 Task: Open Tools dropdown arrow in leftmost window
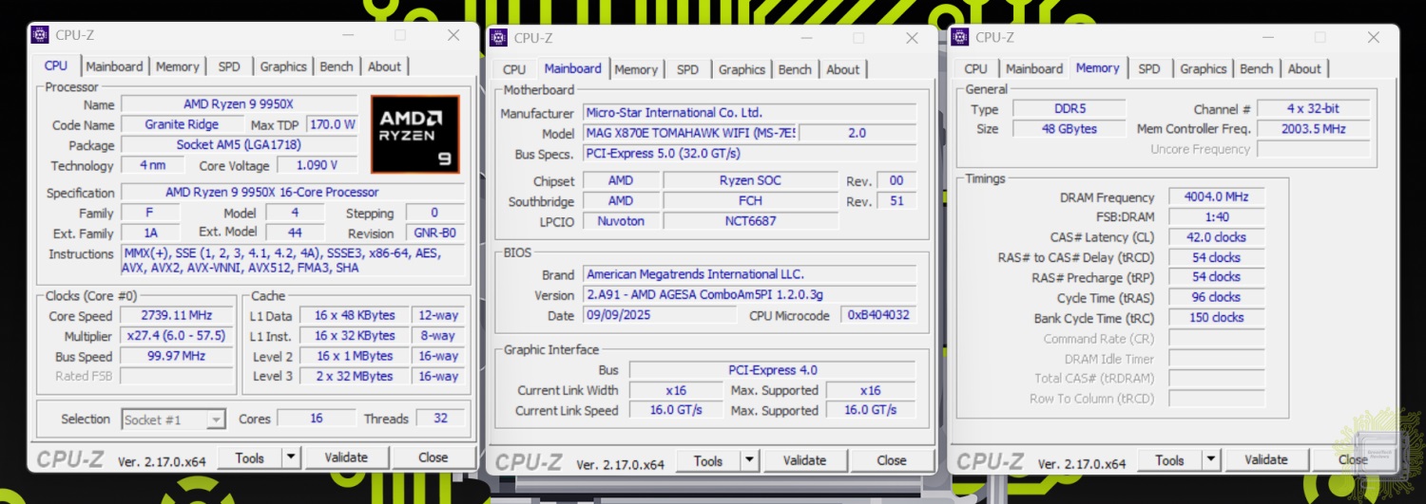pyautogui.click(x=291, y=457)
